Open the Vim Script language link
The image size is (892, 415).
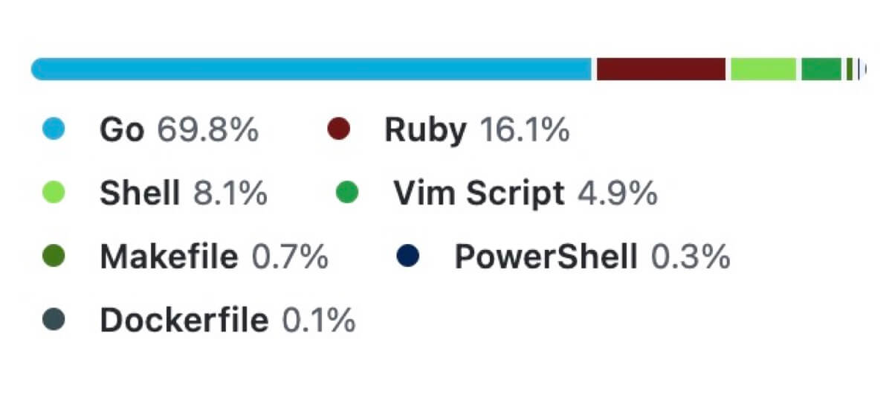click(479, 194)
